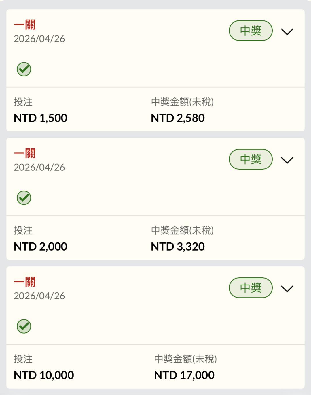Tap the NTD 2,000 bet amount
Image resolution: width=311 pixels, height=395 pixels.
coord(41,247)
